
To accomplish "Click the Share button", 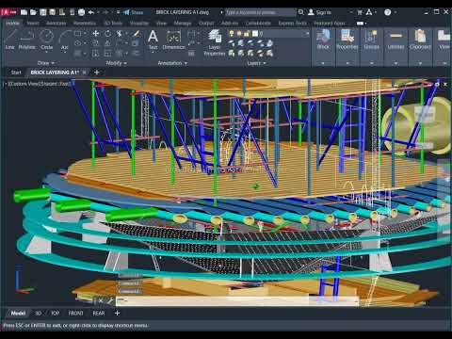I will (134, 12).
